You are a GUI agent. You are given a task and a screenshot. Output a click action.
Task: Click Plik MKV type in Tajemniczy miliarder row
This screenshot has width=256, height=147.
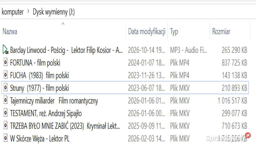(x=180, y=101)
